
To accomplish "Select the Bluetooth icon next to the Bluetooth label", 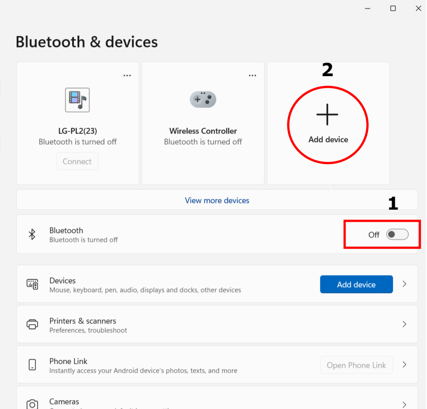I will (x=31, y=234).
